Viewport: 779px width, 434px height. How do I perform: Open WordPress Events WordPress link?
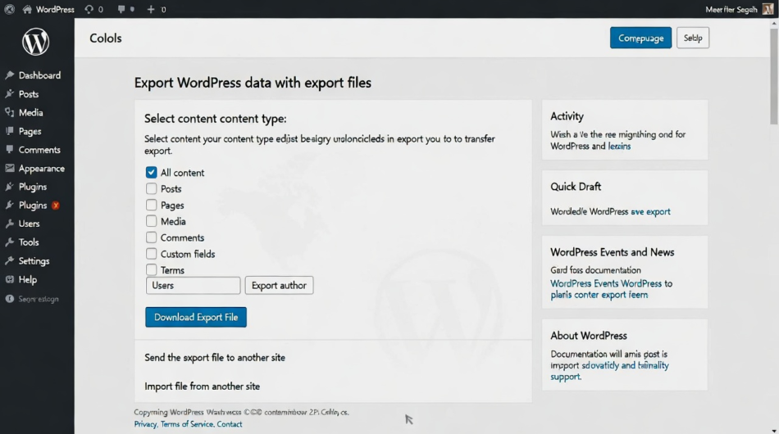pyautogui.click(x=606, y=283)
